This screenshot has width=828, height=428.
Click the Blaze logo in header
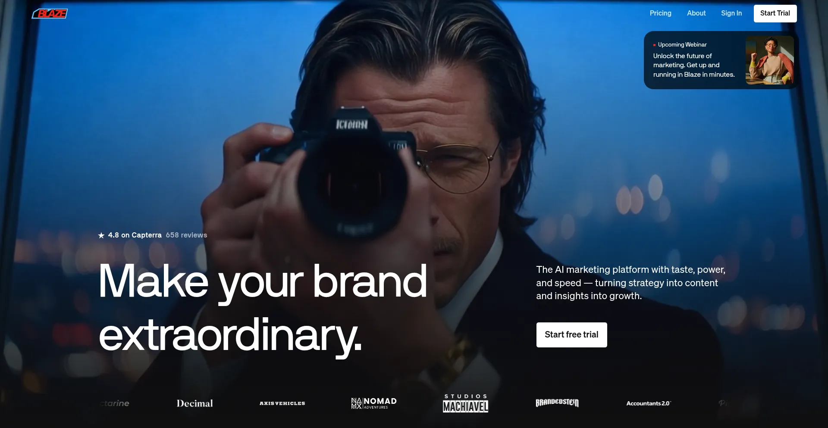[50, 14]
